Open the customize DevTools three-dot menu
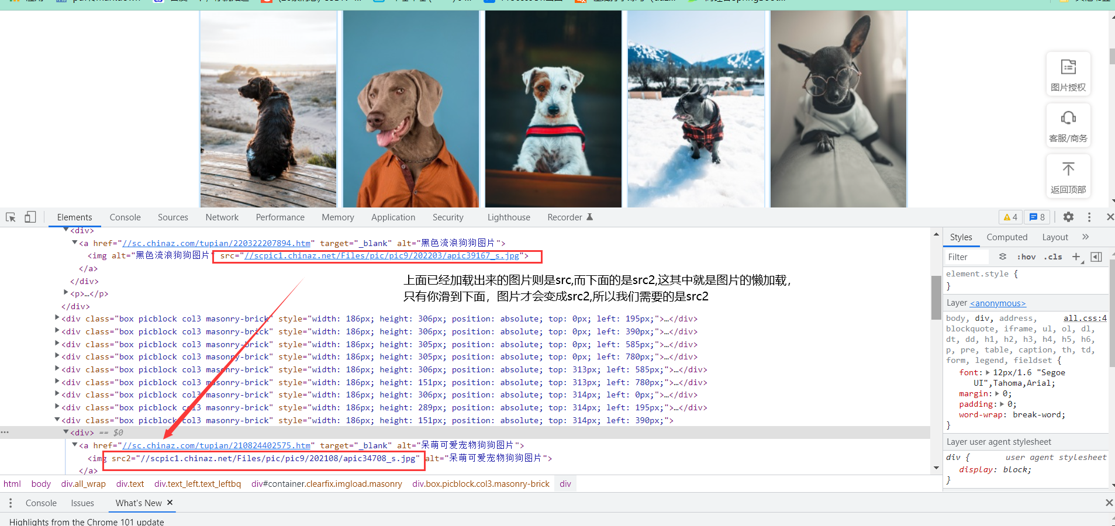 [1089, 217]
